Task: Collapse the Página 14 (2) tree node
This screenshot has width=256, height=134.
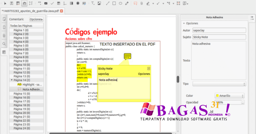Action: [x=11, y=80]
